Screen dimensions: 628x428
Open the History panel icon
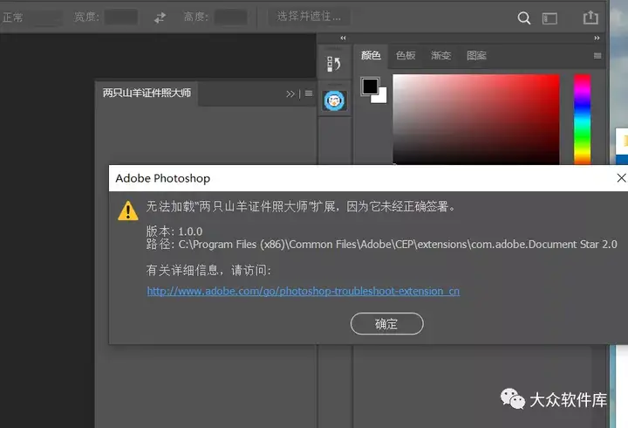coord(334,64)
